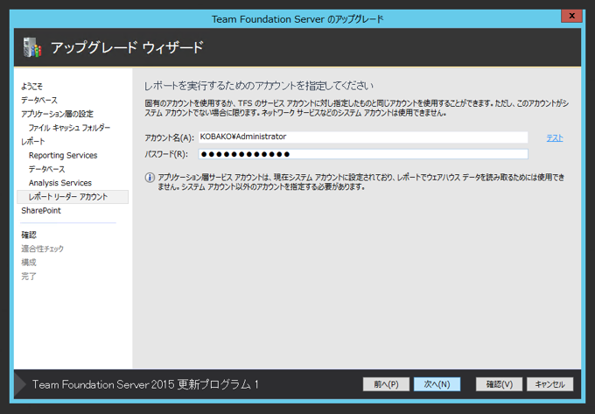Click the 構成 step

tap(29, 263)
